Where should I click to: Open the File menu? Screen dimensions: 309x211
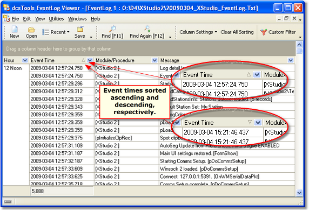point(15,19)
